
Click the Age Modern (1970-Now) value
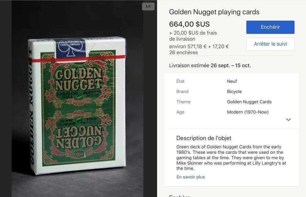(248, 112)
